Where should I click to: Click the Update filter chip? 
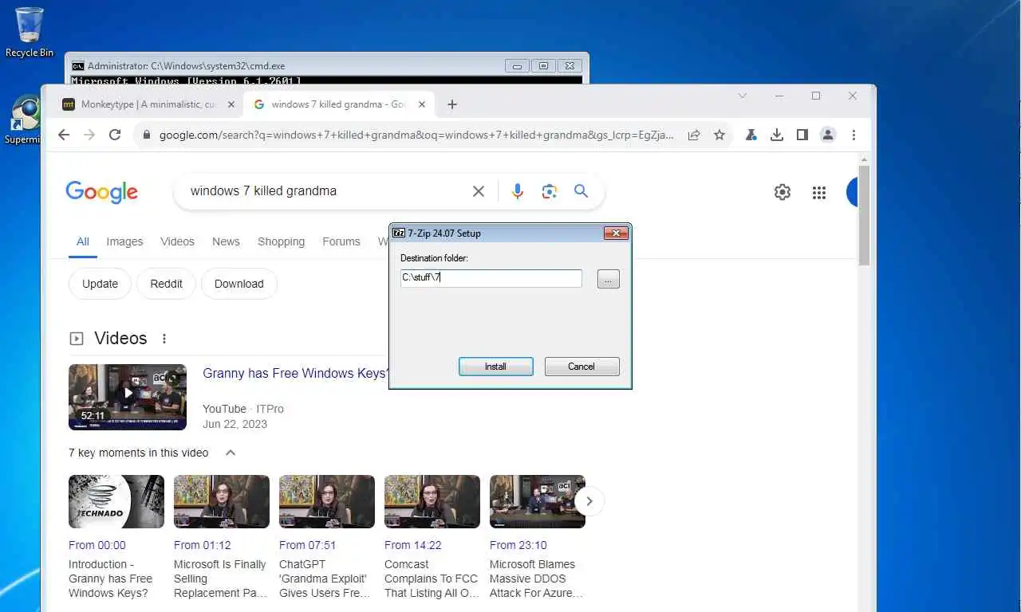[100, 284]
